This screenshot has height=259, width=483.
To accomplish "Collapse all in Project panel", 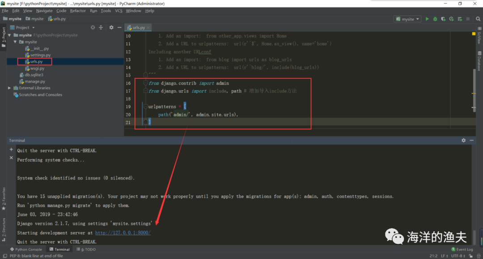I will pos(101,27).
